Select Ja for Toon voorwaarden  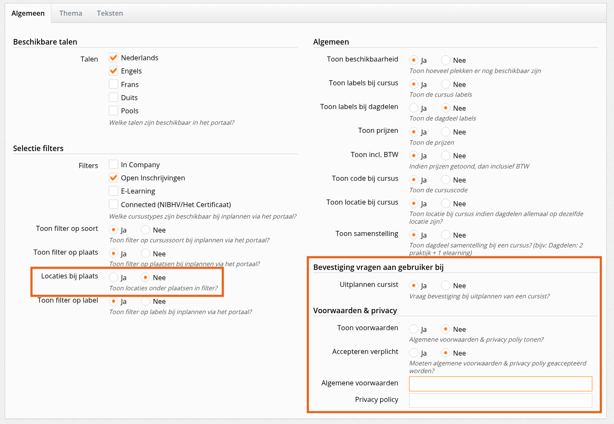click(414, 329)
